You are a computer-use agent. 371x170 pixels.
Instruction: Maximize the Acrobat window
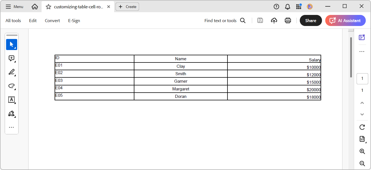click(345, 6)
